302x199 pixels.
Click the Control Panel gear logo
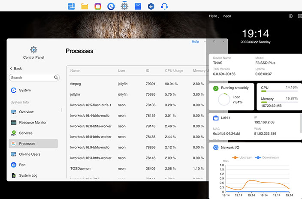[34, 50]
